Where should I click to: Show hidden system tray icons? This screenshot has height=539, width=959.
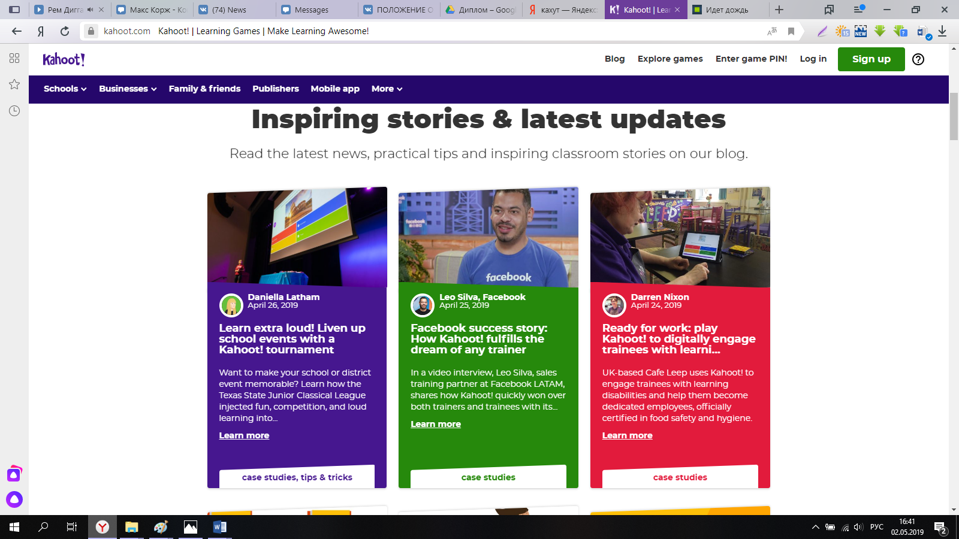click(815, 527)
